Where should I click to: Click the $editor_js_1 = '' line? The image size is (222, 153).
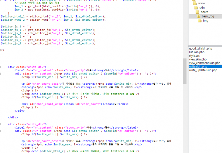pyautogui.click(x=16, y=26)
